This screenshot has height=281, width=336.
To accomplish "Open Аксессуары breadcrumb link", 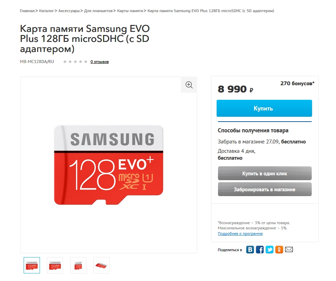I will [69, 11].
